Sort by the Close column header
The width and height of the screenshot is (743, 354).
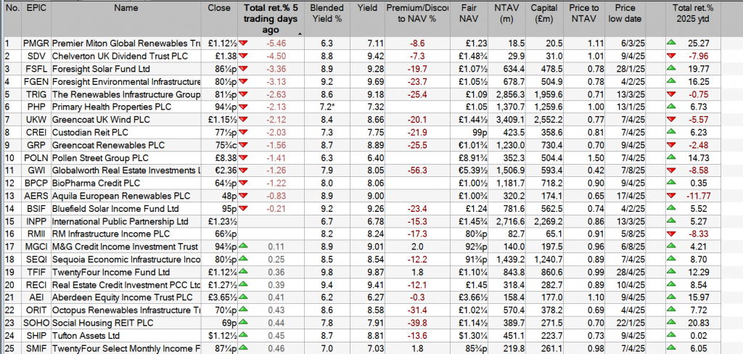219,8
